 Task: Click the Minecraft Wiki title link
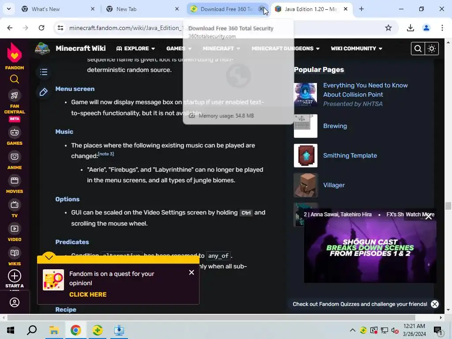click(x=81, y=48)
